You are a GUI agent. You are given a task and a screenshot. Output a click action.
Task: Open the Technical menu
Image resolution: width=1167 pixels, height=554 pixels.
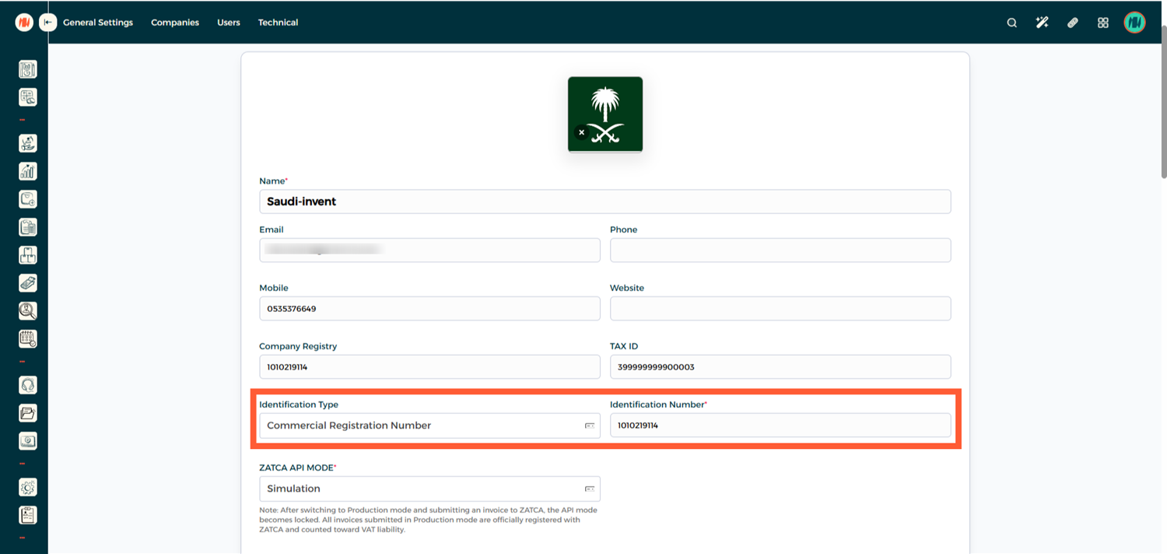coord(278,23)
